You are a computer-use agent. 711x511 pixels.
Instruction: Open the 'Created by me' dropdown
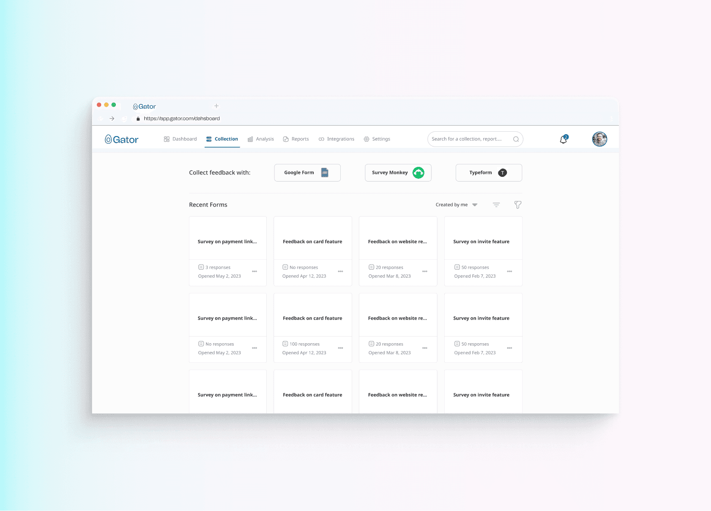pyautogui.click(x=456, y=204)
